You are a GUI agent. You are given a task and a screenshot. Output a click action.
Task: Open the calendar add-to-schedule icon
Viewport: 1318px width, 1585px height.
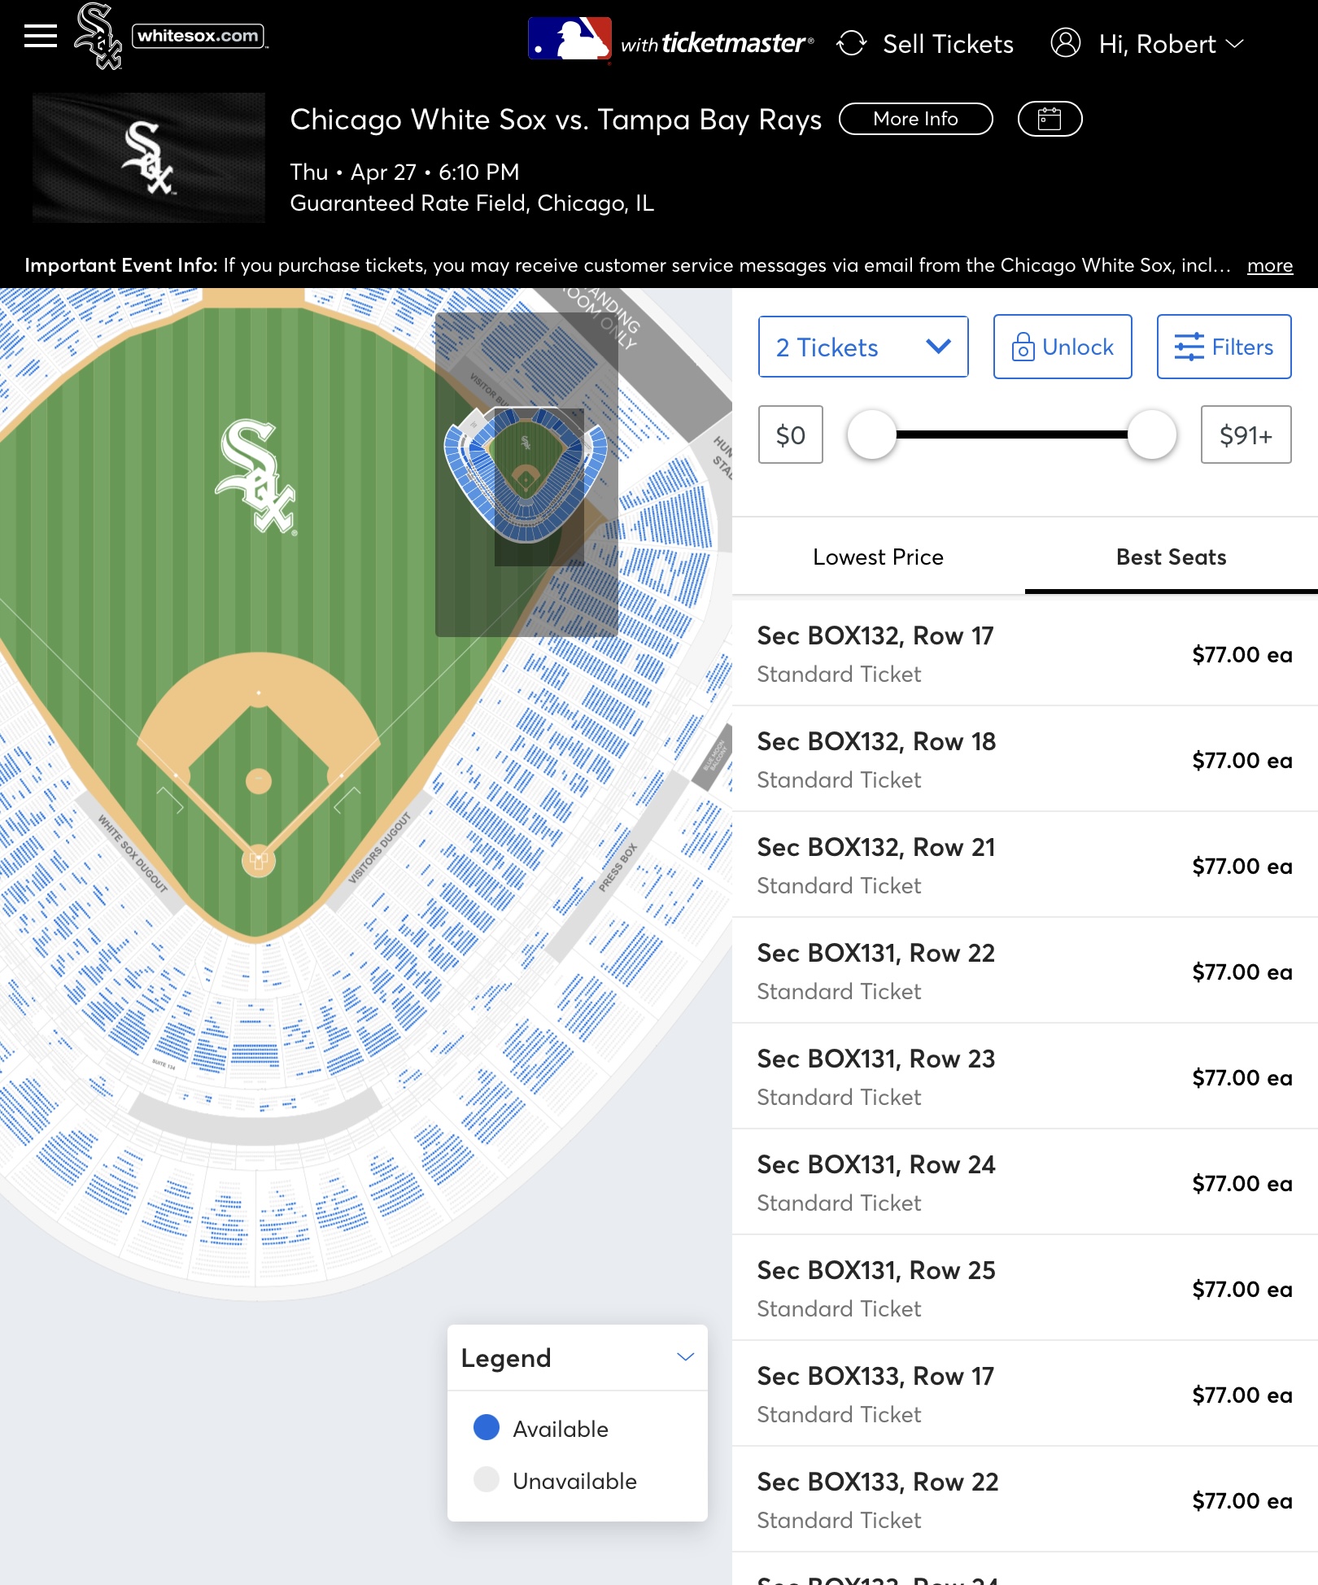click(1050, 119)
